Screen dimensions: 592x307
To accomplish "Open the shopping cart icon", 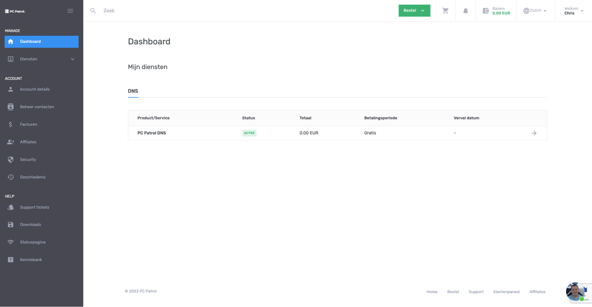I will (x=445, y=11).
